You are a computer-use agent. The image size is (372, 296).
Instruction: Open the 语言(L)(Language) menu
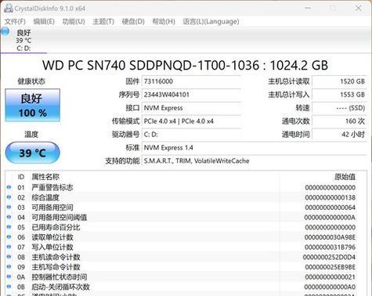pyautogui.click(x=211, y=21)
